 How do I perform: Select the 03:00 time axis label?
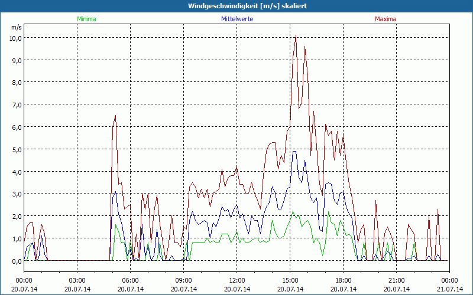click(77, 280)
